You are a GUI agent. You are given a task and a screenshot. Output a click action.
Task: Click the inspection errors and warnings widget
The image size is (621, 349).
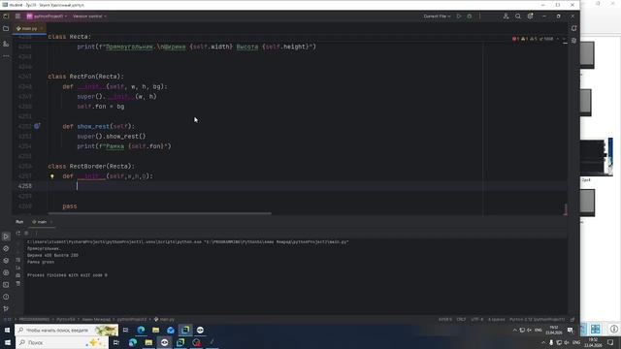click(x=533, y=39)
